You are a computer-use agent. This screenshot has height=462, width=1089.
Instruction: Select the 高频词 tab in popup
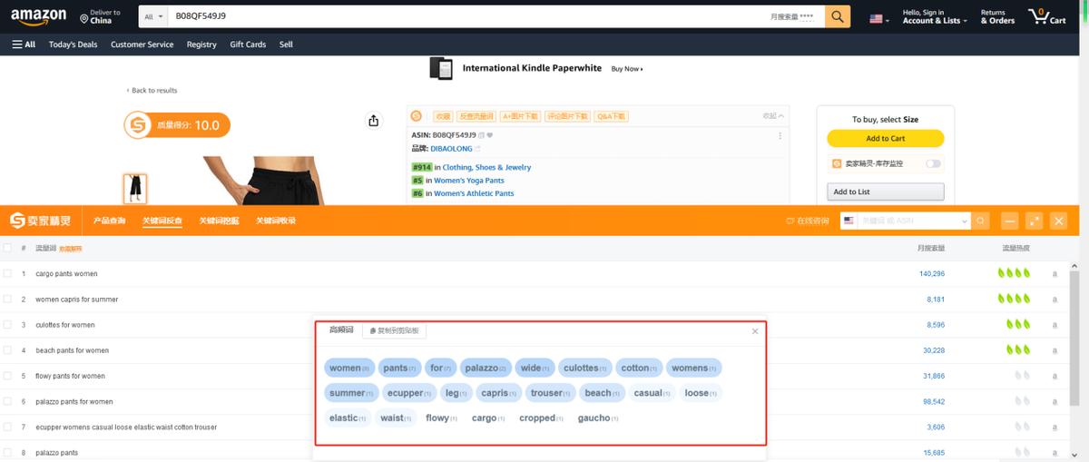point(341,329)
